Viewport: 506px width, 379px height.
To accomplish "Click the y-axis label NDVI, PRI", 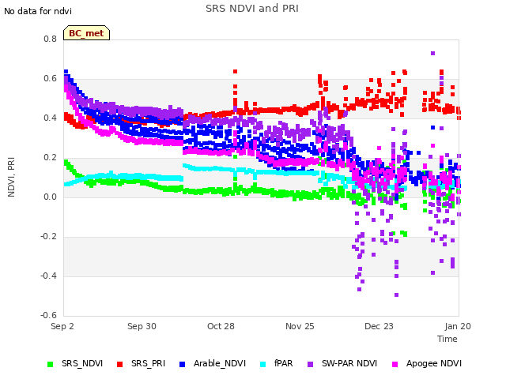I will tap(11, 177).
